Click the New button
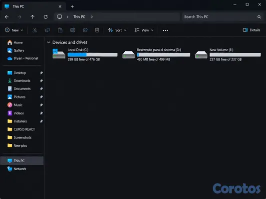The width and height of the screenshot is (266, 199). (x=14, y=30)
